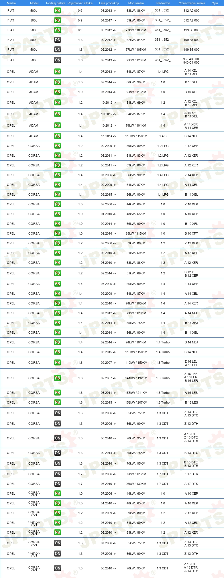Click diesel ON icon in CORSA VAN Z 13 DTJ row

click(x=58, y=543)
